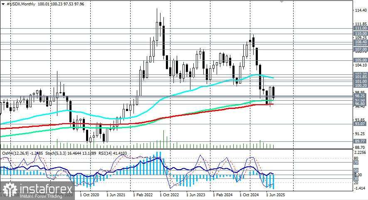Viewport: 368px width, 200px height.
Task: Click the 100.20 level label
Action: (361, 86)
